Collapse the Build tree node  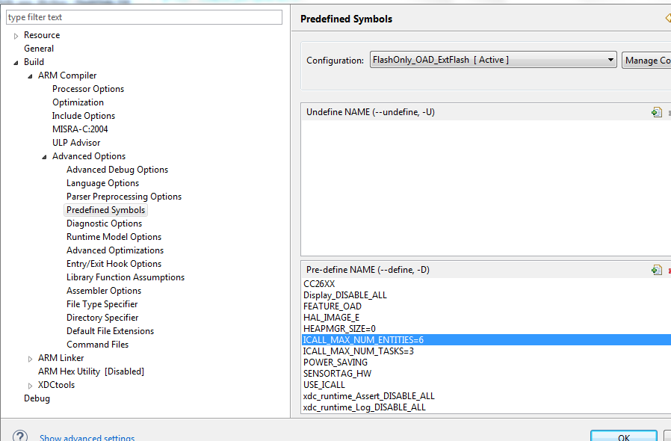tap(16, 63)
